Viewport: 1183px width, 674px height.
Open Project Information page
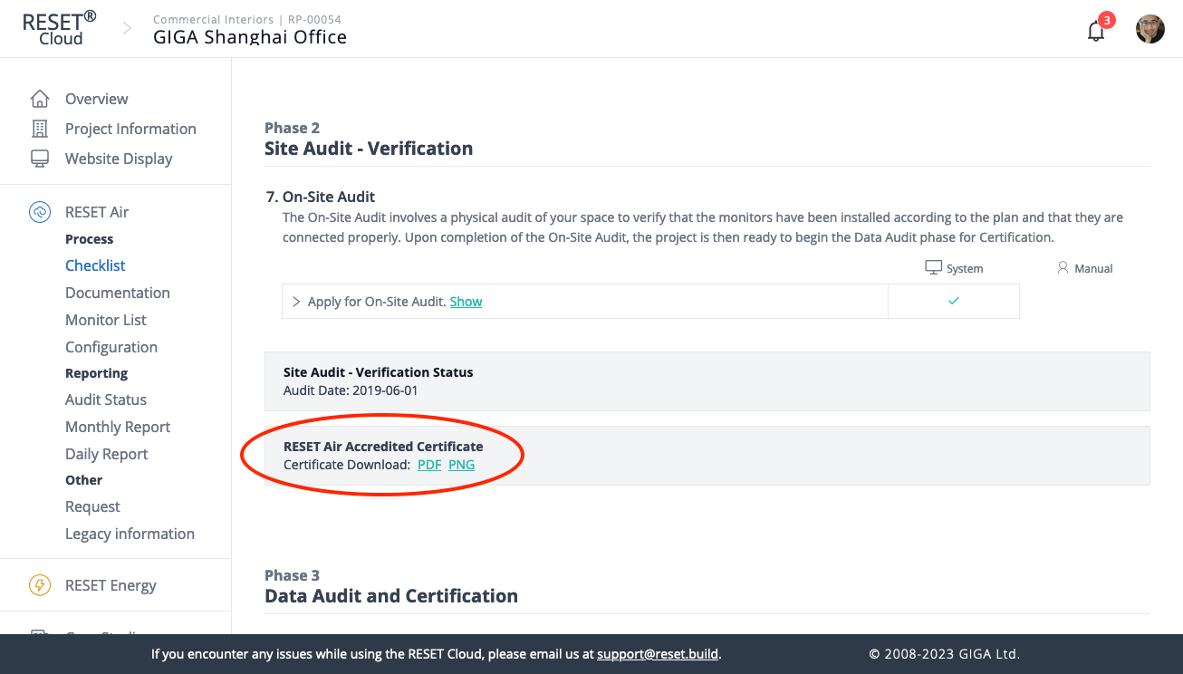[x=130, y=129]
